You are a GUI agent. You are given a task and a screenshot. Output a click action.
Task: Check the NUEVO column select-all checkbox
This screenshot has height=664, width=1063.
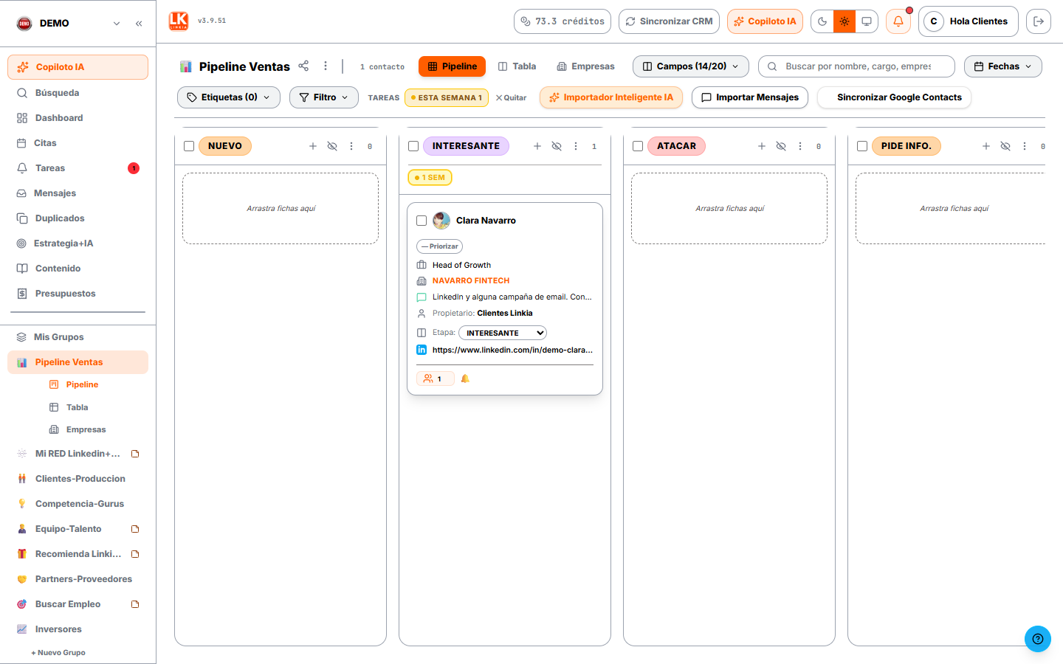tap(189, 146)
